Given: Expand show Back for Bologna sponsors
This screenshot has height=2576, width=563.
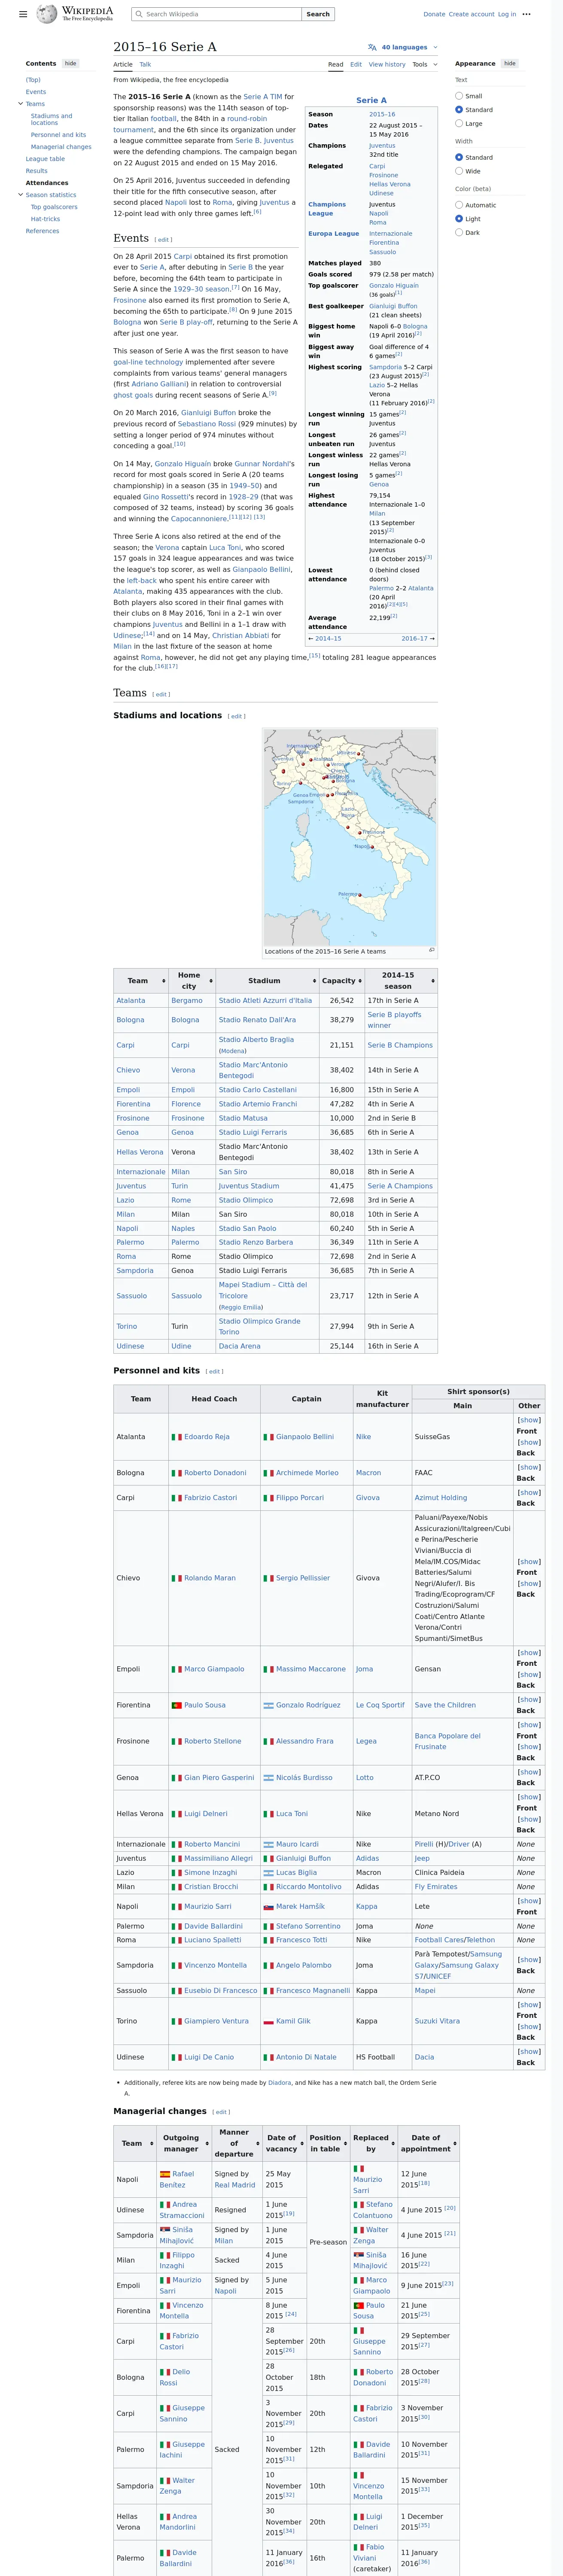Looking at the screenshot, I should (x=529, y=1467).
